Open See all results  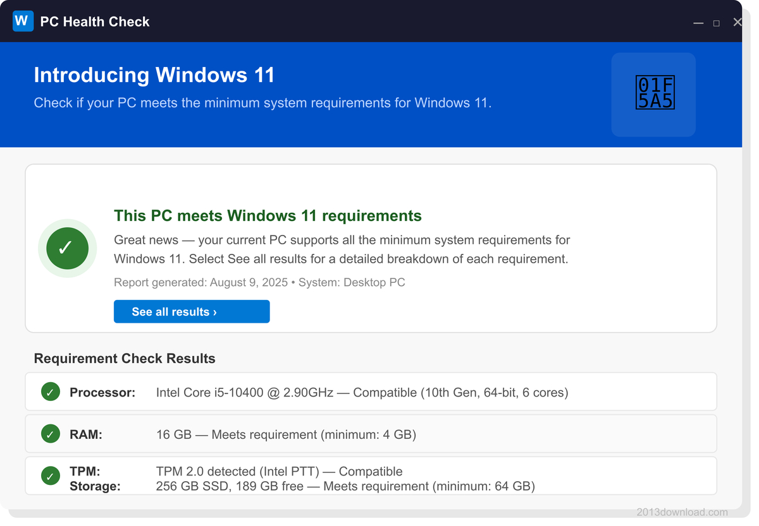(192, 312)
